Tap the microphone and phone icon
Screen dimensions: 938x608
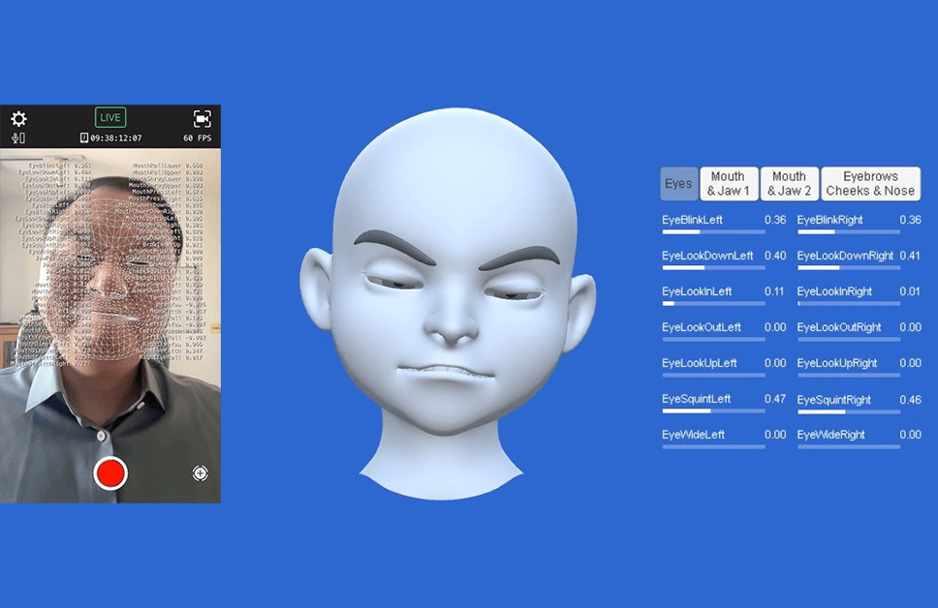point(18,138)
